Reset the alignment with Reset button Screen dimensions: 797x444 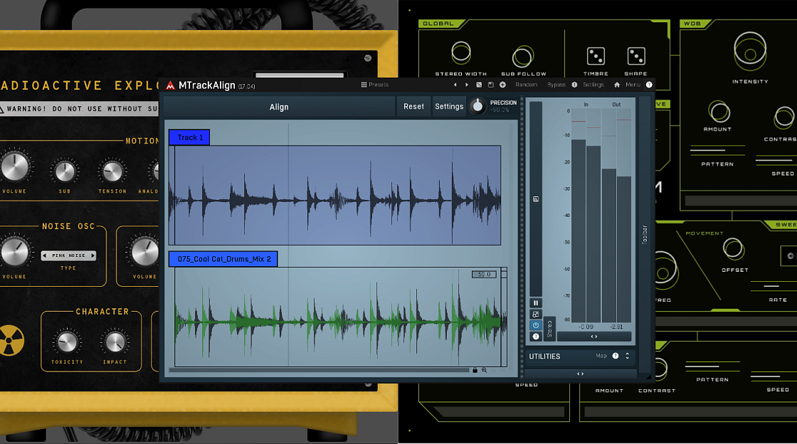tap(413, 107)
